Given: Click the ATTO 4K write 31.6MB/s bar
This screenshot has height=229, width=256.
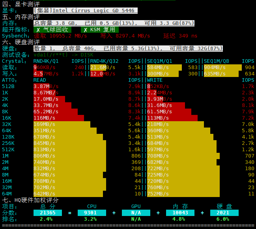Looking at the screenshot, I should pos(166,105).
